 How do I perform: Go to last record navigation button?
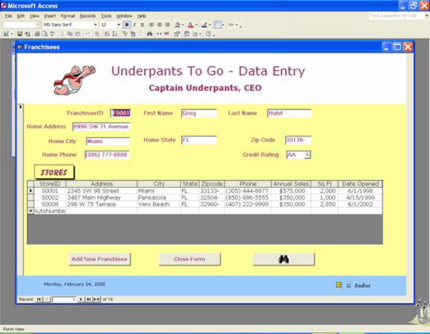coord(89,299)
